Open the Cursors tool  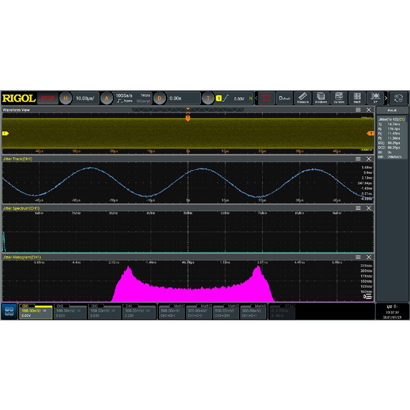(339, 98)
